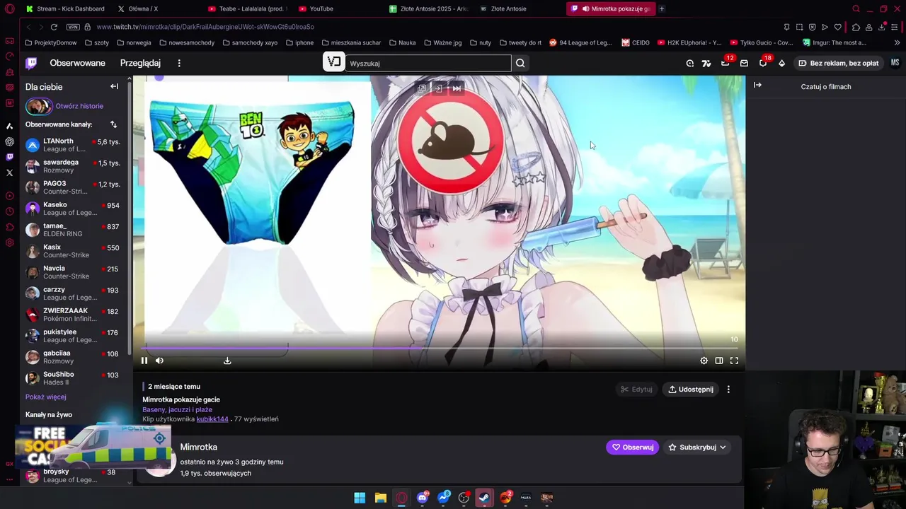Open the Twitch home logo
This screenshot has height=509, width=906.
[x=31, y=63]
